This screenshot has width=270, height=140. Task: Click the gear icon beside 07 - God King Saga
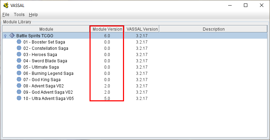(19, 79)
